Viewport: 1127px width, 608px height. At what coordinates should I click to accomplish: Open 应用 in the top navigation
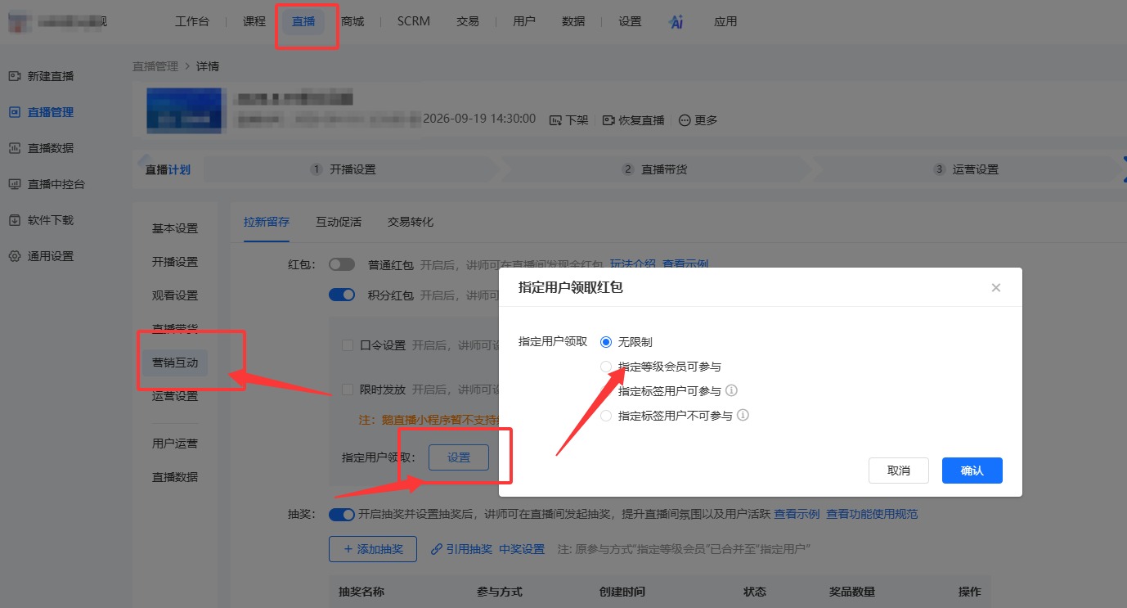click(725, 22)
